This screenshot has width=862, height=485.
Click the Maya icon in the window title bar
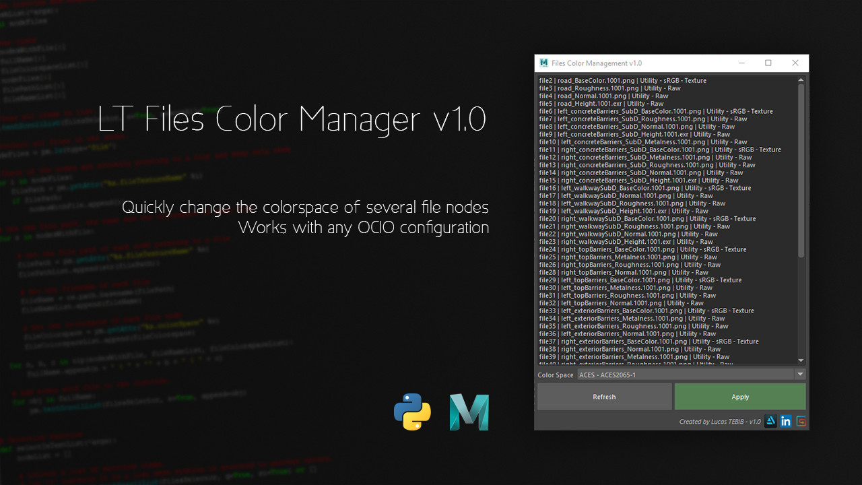point(543,63)
